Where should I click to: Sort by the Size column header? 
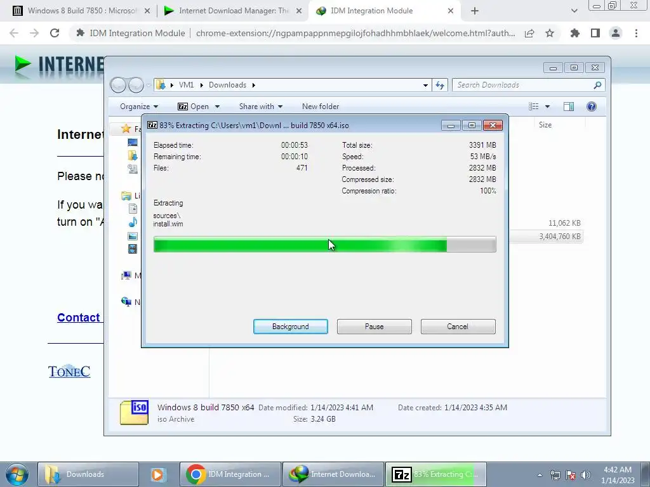[545, 125]
